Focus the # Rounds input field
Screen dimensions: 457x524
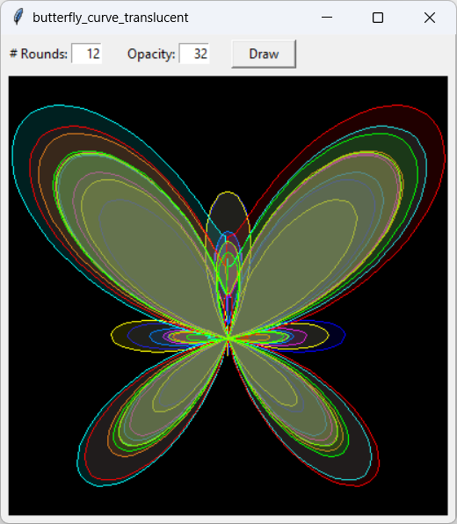pyautogui.click(x=87, y=54)
